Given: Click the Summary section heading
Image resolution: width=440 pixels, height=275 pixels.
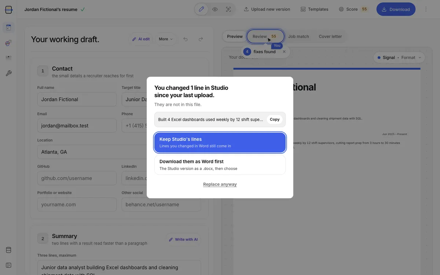Looking at the screenshot, I should pyautogui.click(x=65, y=236).
